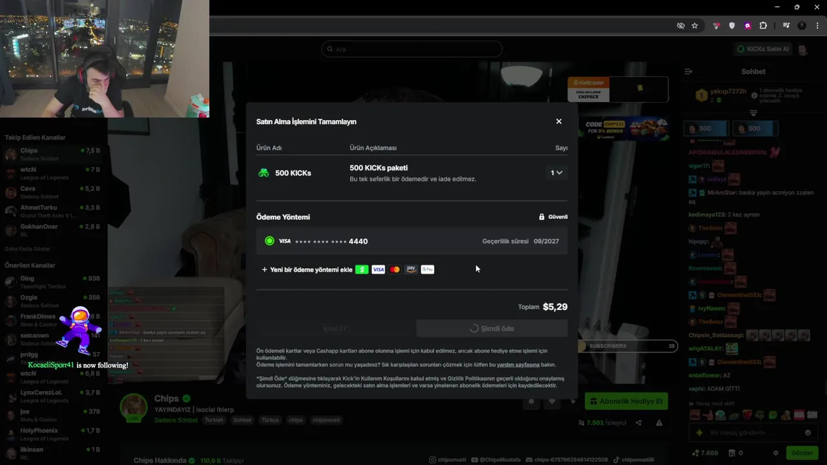The width and height of the screenshot is (827, 465).
Task: Collapse the Sohbet chat panel
Action: 688,72
